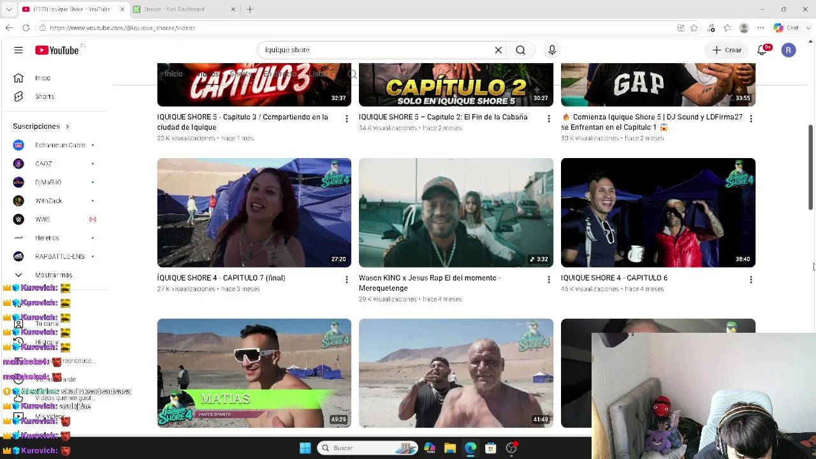Bookmark this page with the star icon

(x=694, y=28)
